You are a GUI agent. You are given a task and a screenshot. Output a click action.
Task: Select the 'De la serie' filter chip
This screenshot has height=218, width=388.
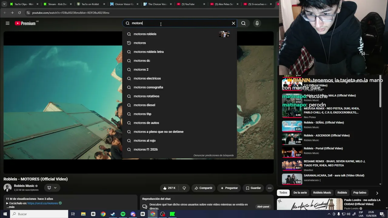tap(300, 193)
